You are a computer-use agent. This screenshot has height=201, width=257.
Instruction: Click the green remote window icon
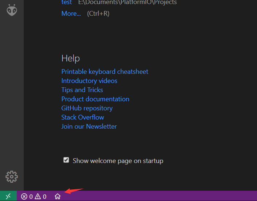click(x=8, y=196)
